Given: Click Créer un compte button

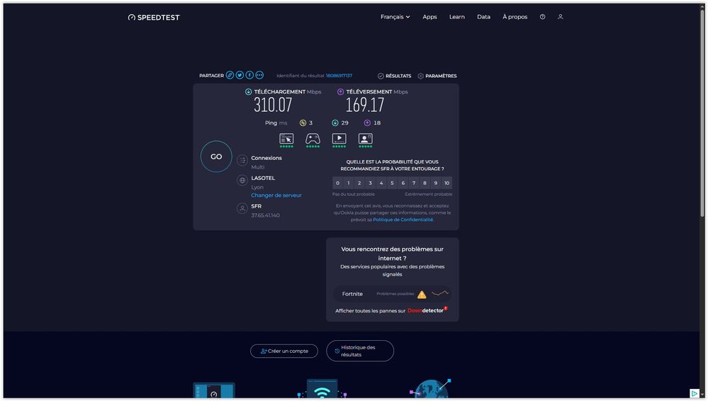Looking at the screenshot, I should click(x=284, y=351).
